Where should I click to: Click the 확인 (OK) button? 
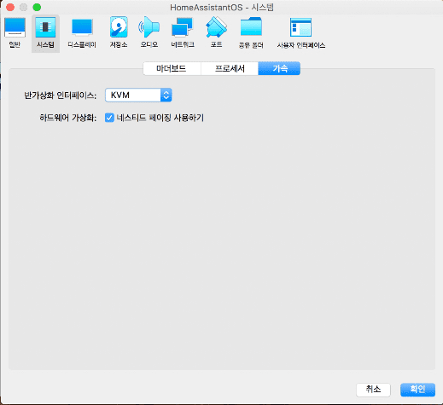click(417, 390)
